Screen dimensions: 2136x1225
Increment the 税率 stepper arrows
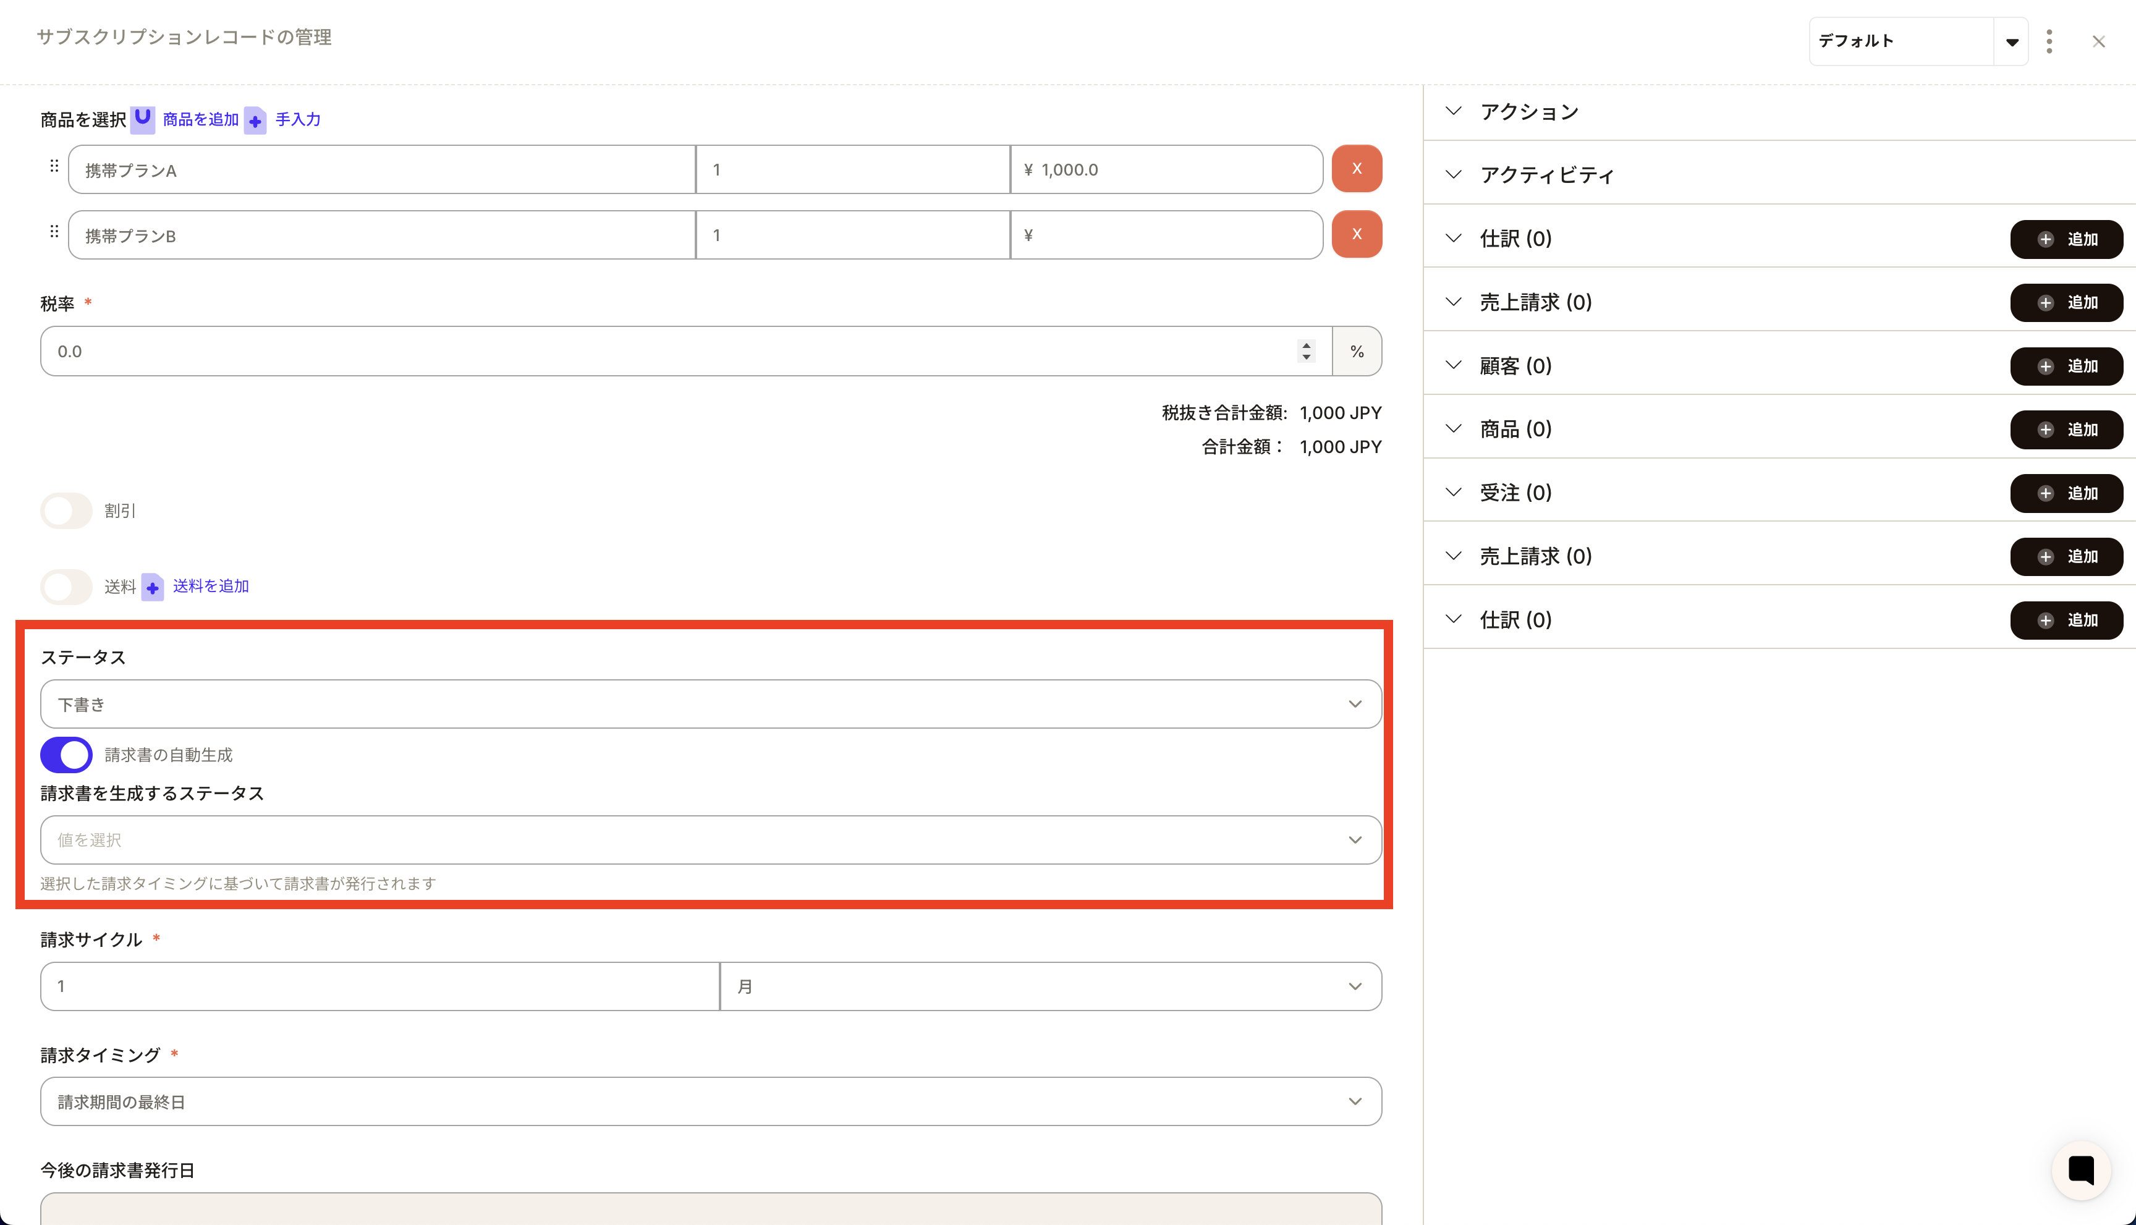pos(1306,345)
